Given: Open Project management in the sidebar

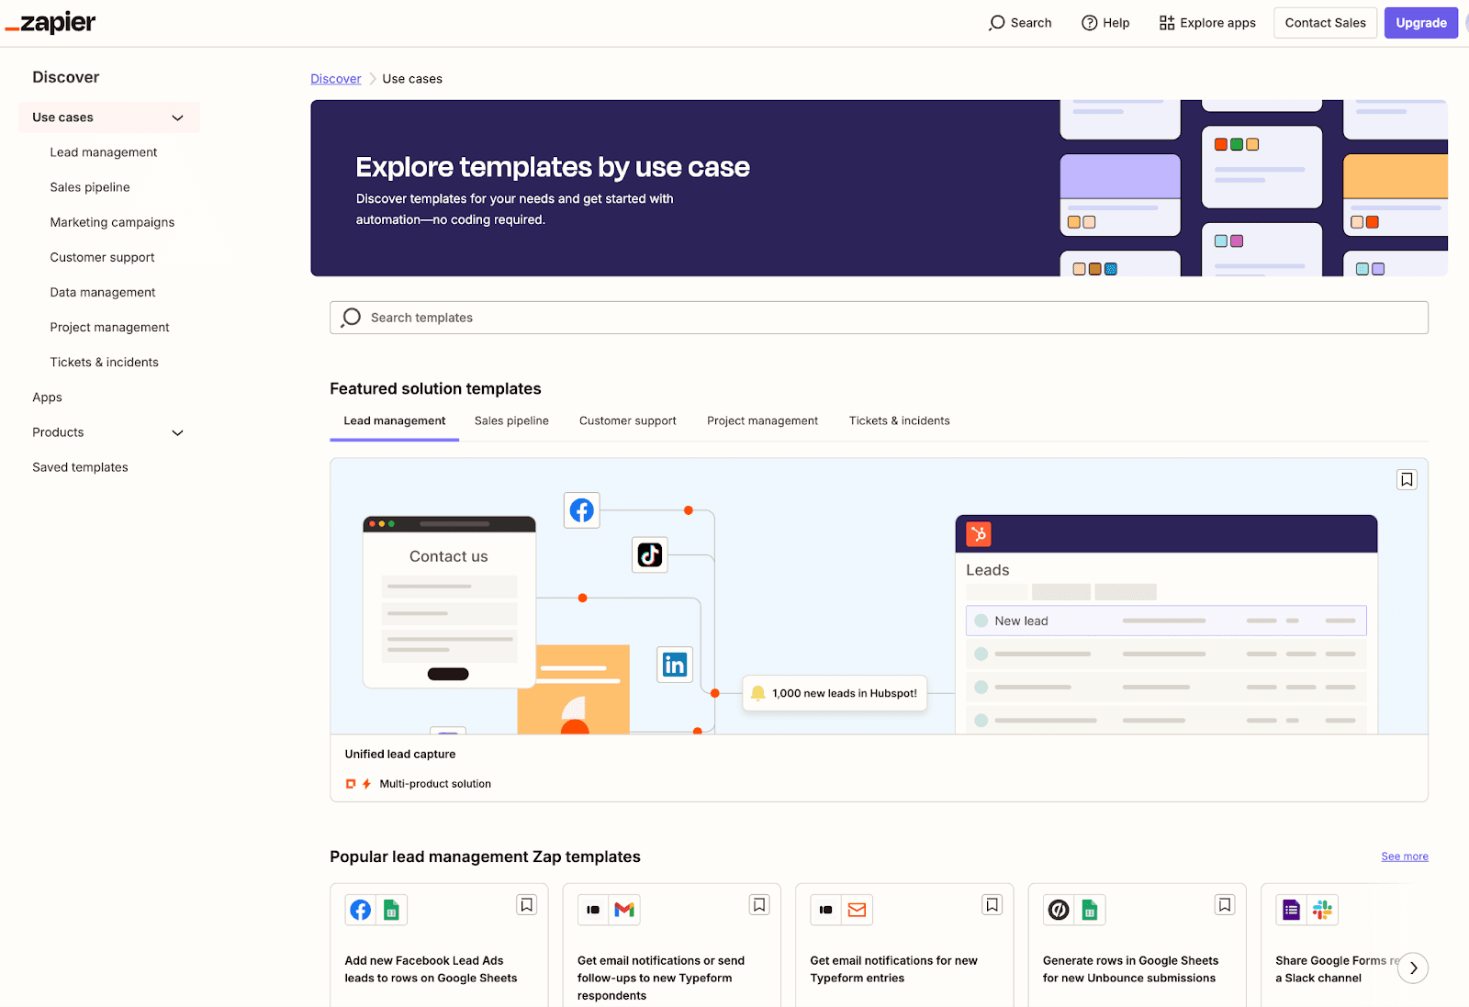Looking at the screenshot, I should (x=109, y=327).
